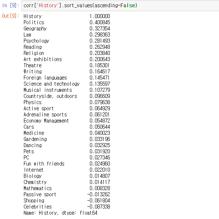
Task: Click the Chemistry row label
Action: click(x=35, y=182)
